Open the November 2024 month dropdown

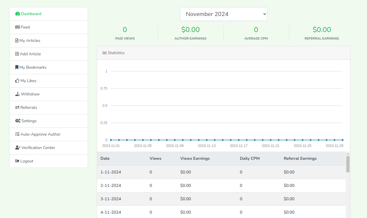[223, 14]
